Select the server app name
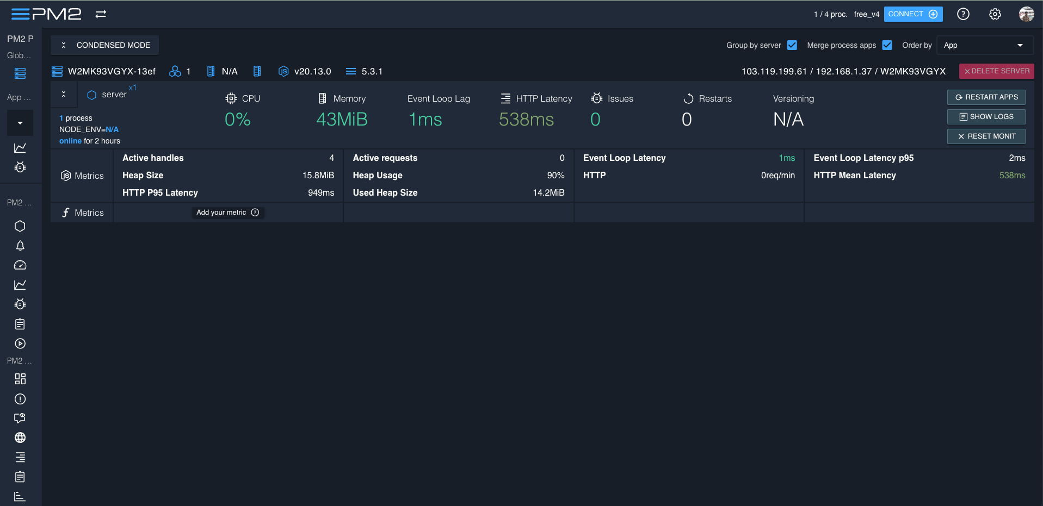Viewport: 1043px width, 506px height. (114, 95)
